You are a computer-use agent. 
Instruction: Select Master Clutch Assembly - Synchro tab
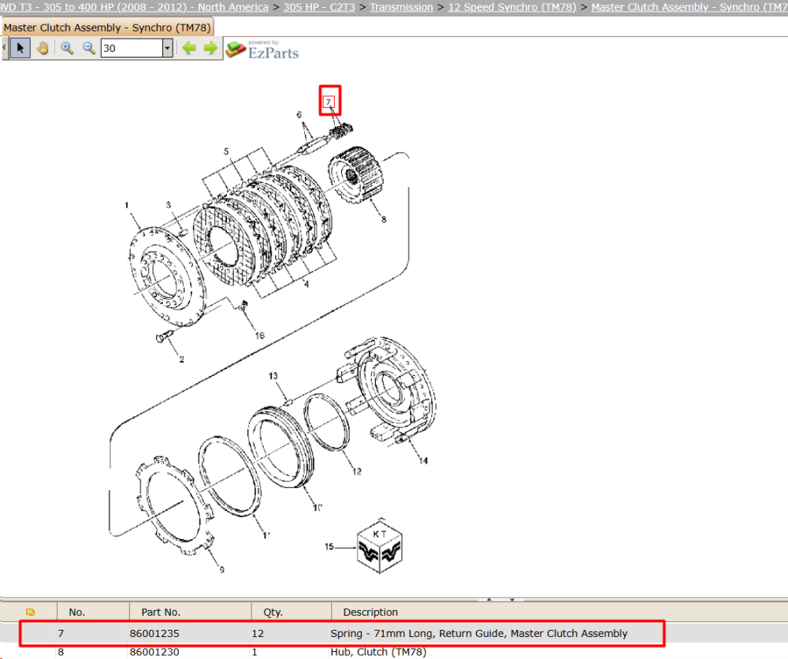pos(107,28)
